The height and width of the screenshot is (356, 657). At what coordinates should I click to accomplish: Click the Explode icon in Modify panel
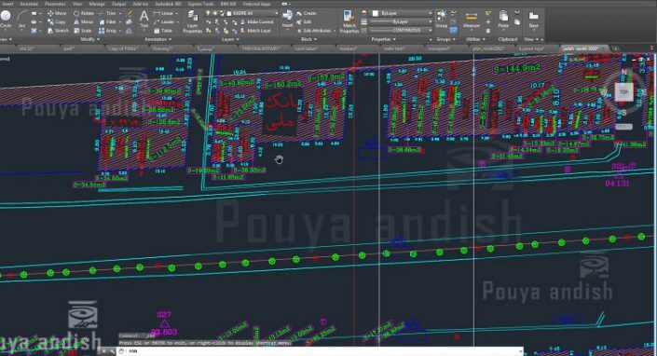click(129, 21)
